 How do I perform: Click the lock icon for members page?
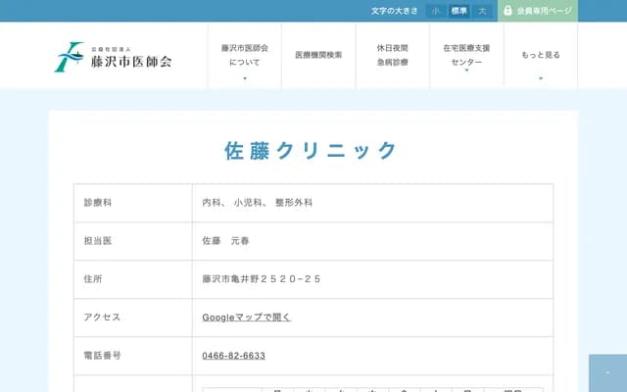[507, 11]
